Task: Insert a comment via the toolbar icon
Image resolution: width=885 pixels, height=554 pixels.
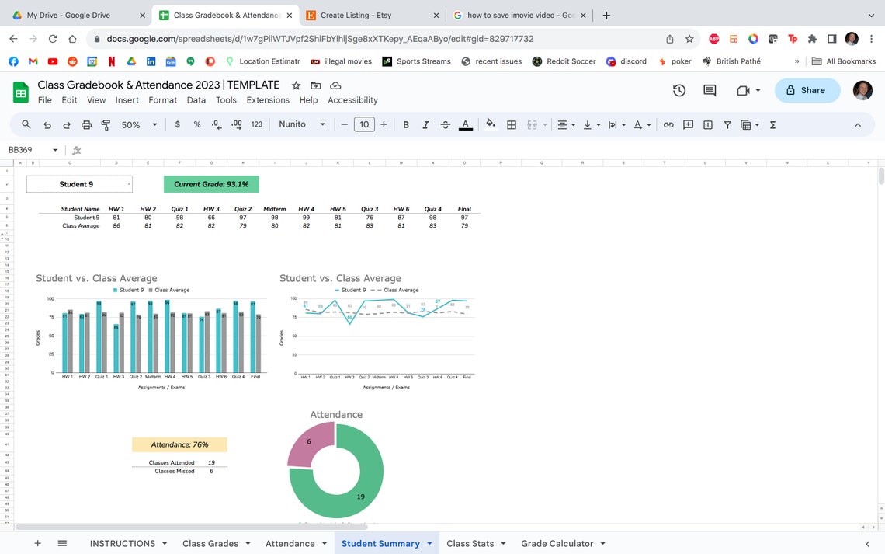Action: tap(688, 124)
